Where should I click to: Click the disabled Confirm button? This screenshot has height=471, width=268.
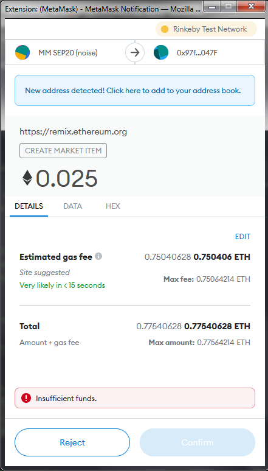click(x=198, y=442)
